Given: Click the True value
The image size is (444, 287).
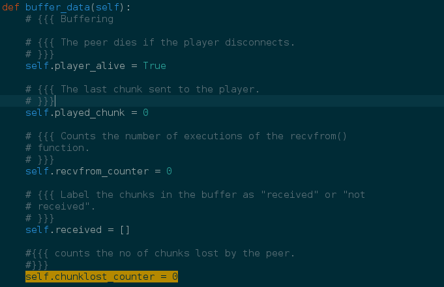Looking at the screenshot, I should click(155, 66).
